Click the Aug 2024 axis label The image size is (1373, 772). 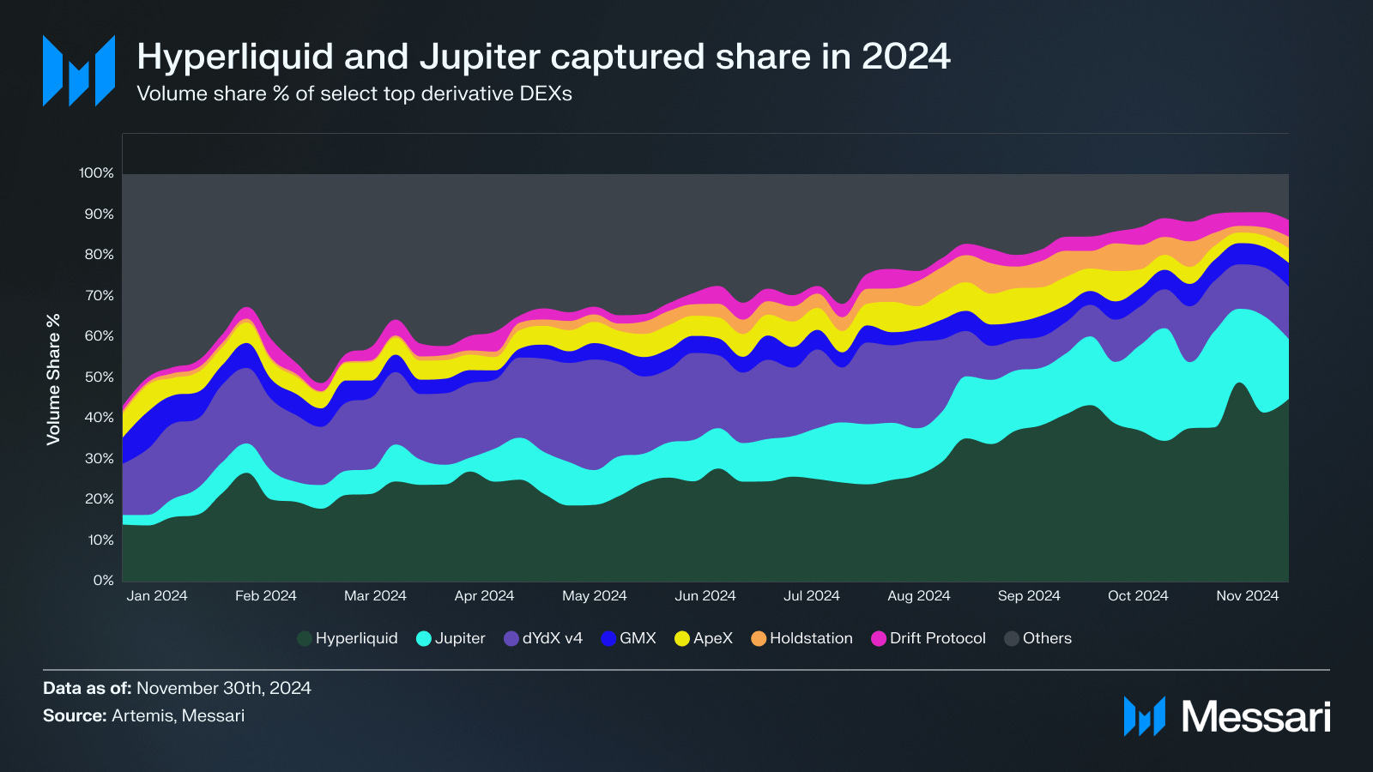[x=919, y=596]
